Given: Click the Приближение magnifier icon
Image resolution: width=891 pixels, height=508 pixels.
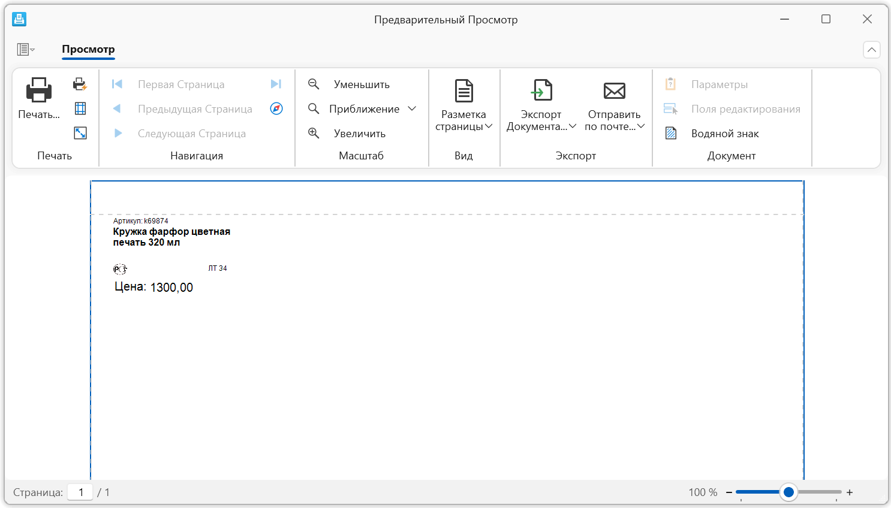Looking at the screenshot, I should (x=314, y=108).
